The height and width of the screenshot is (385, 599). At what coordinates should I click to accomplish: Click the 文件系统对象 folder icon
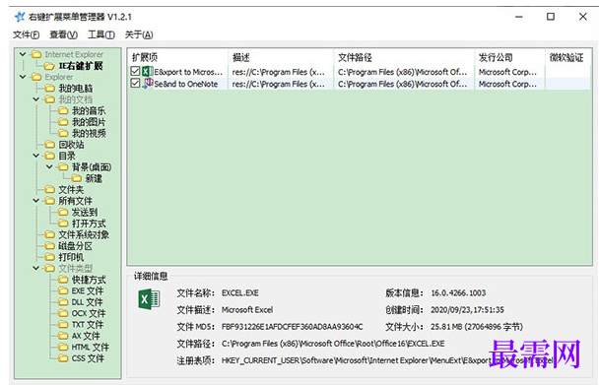(x=49, y=234)
